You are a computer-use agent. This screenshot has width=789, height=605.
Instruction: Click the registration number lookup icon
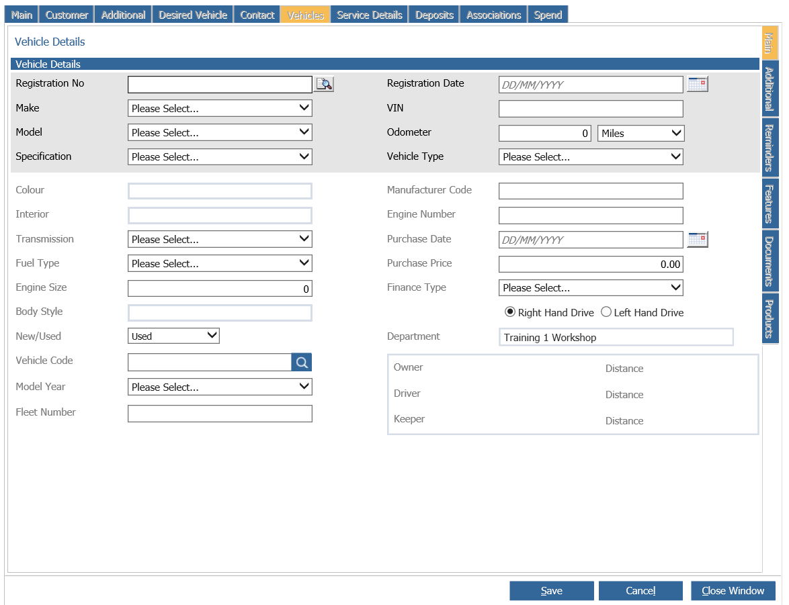pyautogui.click(x=324, y=84)
